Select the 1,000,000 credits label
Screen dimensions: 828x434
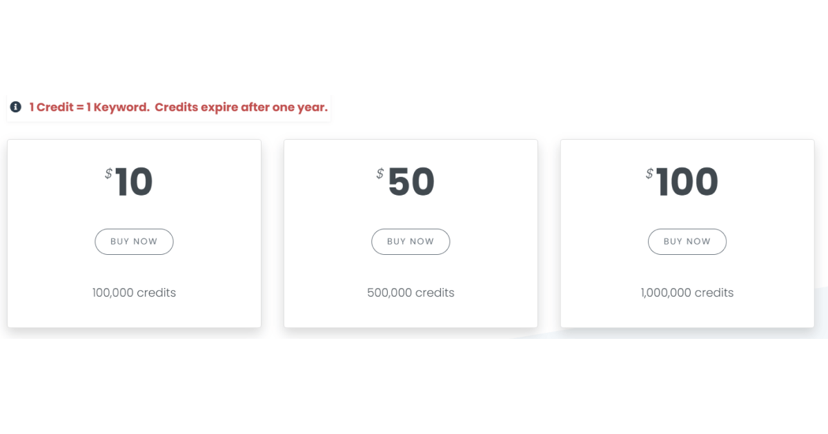[x=687, y=293]
